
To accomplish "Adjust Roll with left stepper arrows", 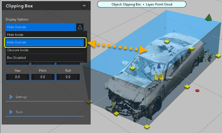I will click(x=58, y=77).
